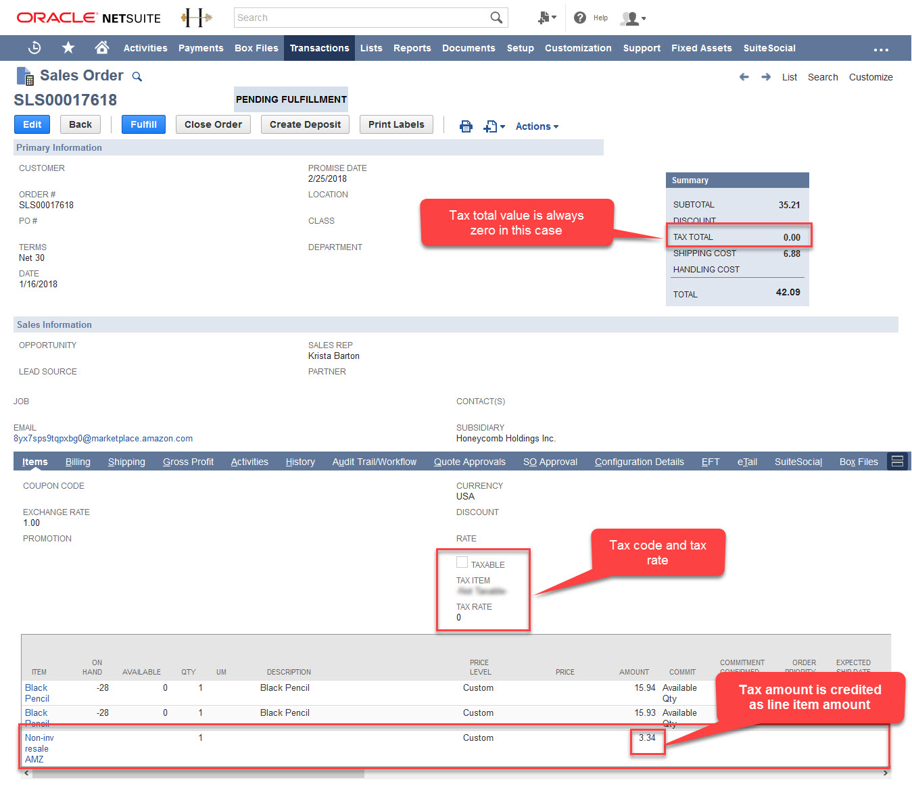912x799 pixels.
Task: Open the Reports menu
Action: tap(412, 48)
